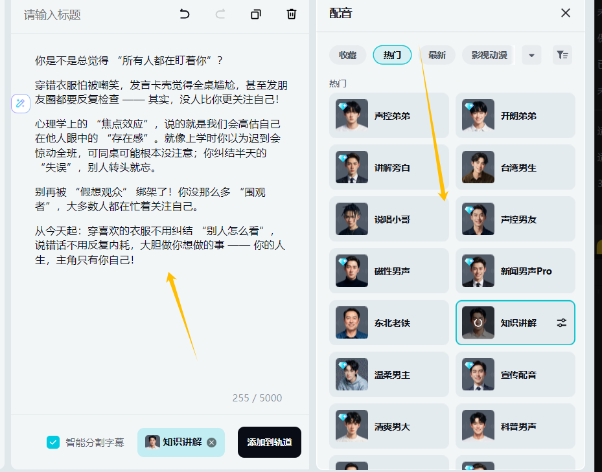This screenshot has height=472, width=602.
Task: Click the trash delete icon
Action: [x=292, y=14]
